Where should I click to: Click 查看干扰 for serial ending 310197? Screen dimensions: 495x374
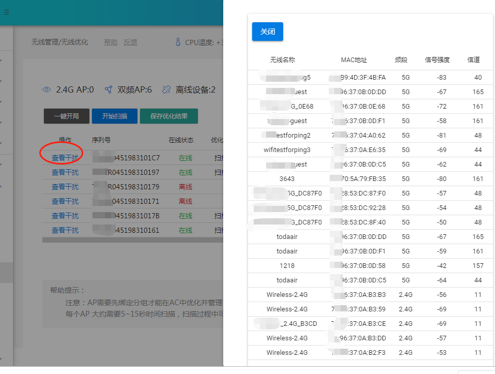pyautogui.click(x=65, y=172)
